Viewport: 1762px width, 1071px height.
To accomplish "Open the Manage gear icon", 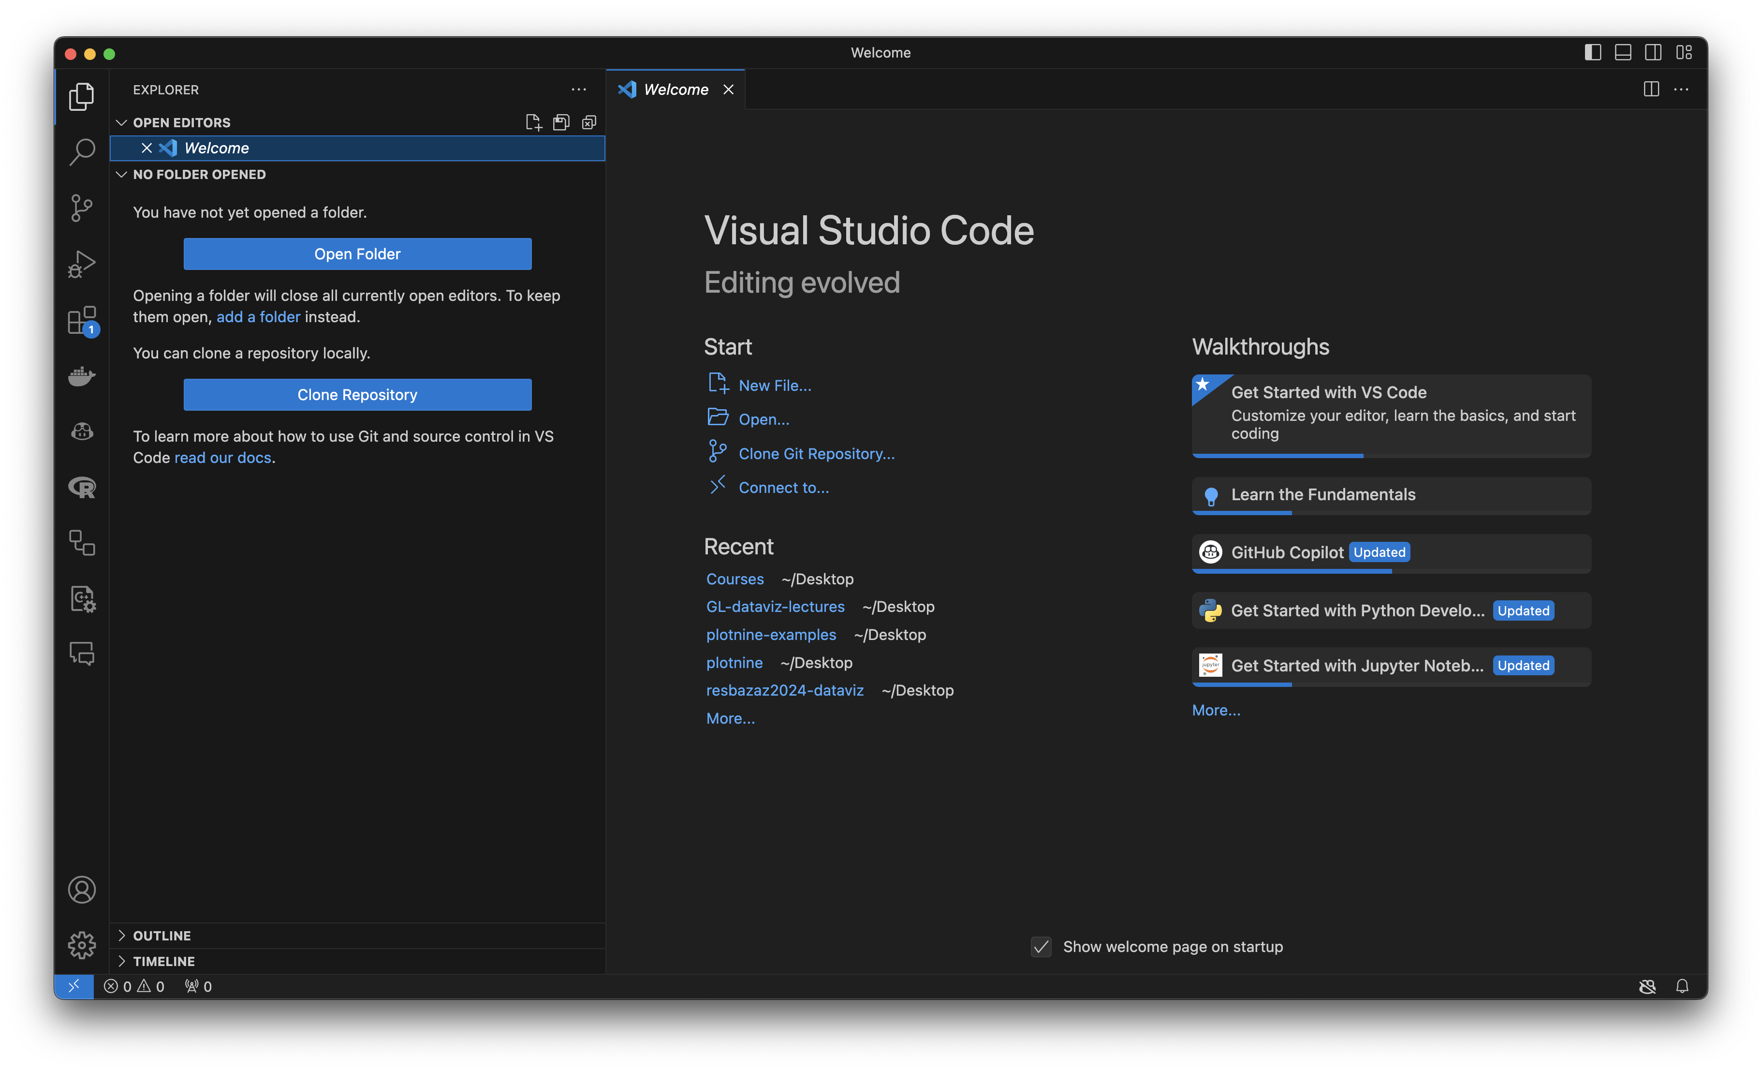I will [82, 945].
